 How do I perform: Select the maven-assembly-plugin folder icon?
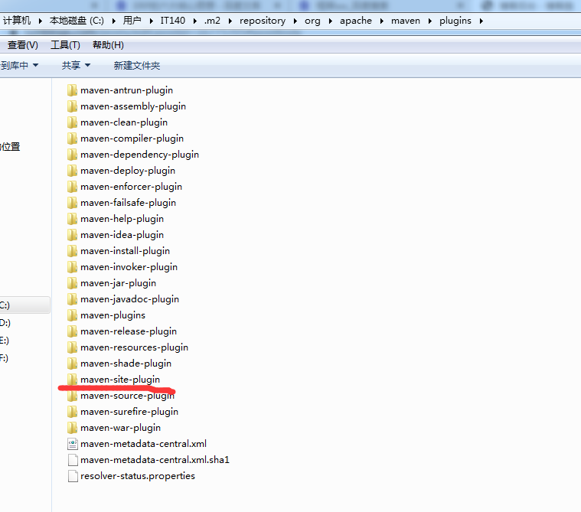coord(72,106)
